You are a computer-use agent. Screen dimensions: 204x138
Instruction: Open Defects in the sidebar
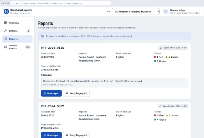17,31
